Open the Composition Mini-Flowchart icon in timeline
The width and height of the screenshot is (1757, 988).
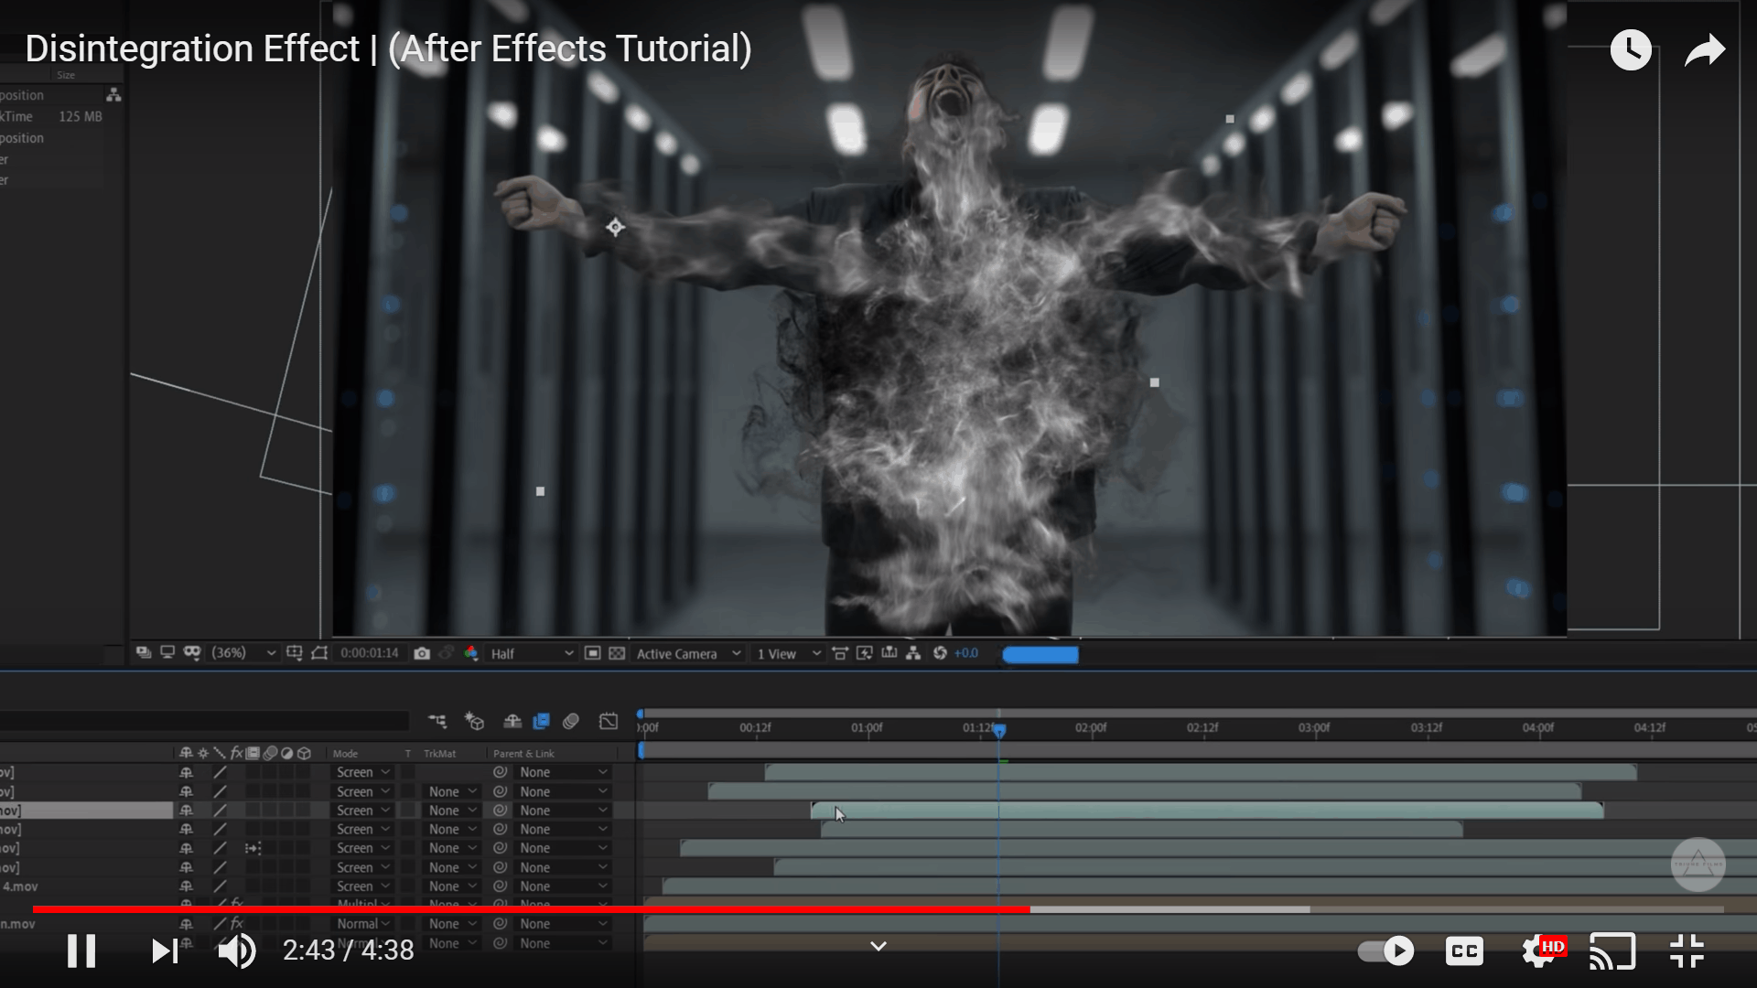pos(437,722)
